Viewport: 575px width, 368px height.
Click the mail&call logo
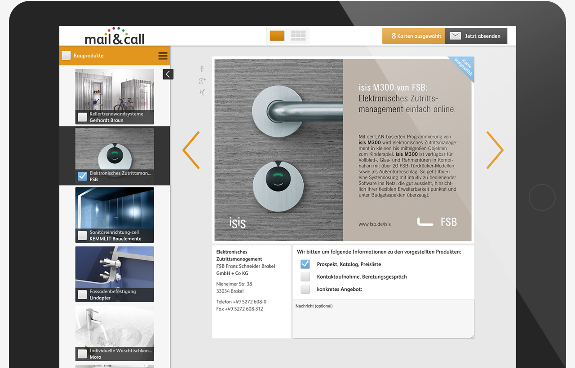(115, 36)
